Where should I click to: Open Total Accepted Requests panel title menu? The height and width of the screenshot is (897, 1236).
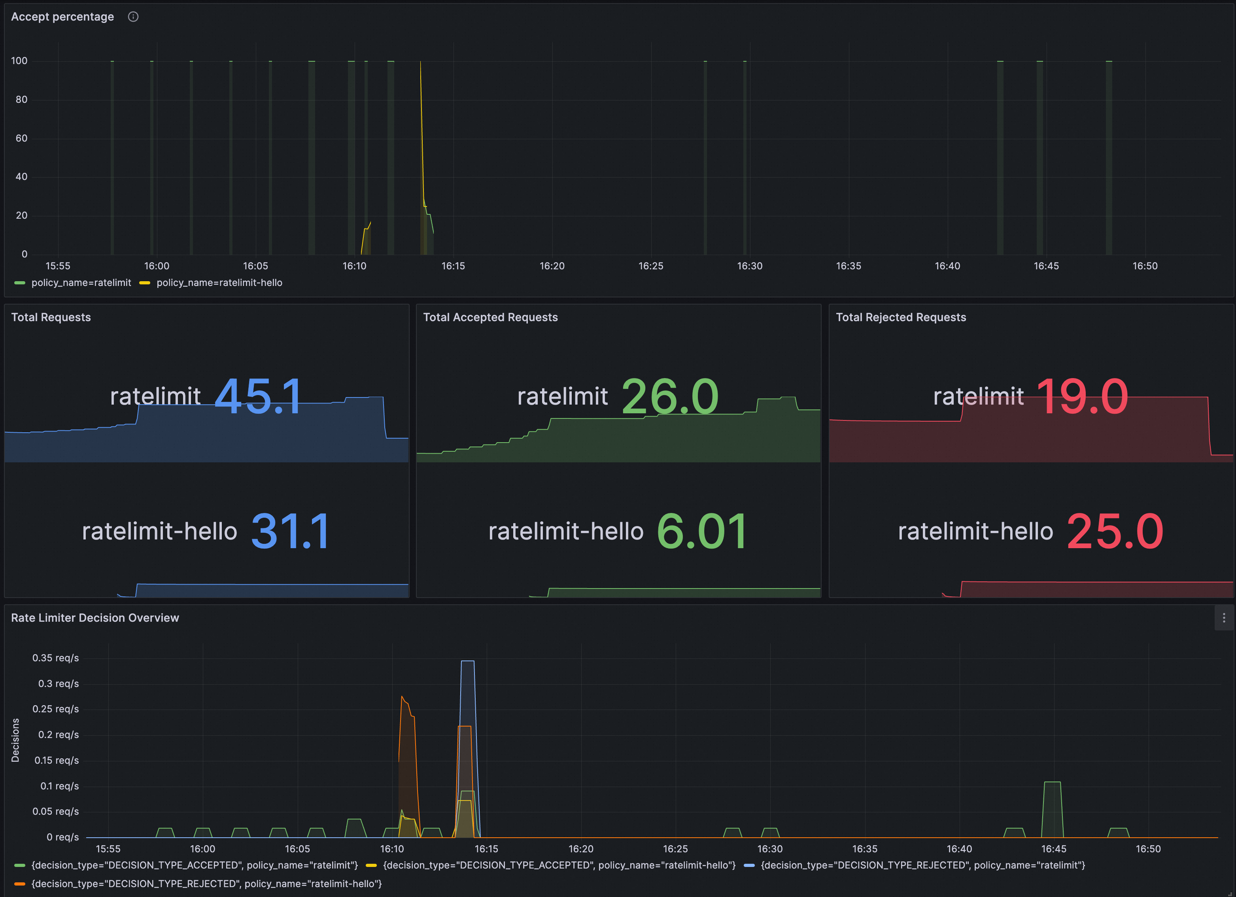tap(490, 317)
